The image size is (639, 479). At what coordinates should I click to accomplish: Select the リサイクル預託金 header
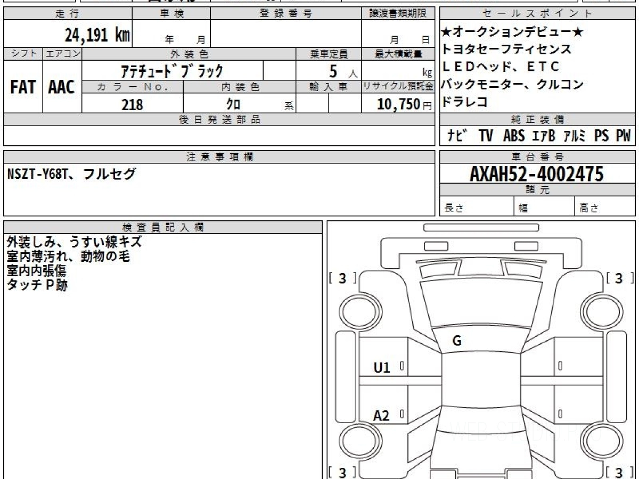click(398, 87)
